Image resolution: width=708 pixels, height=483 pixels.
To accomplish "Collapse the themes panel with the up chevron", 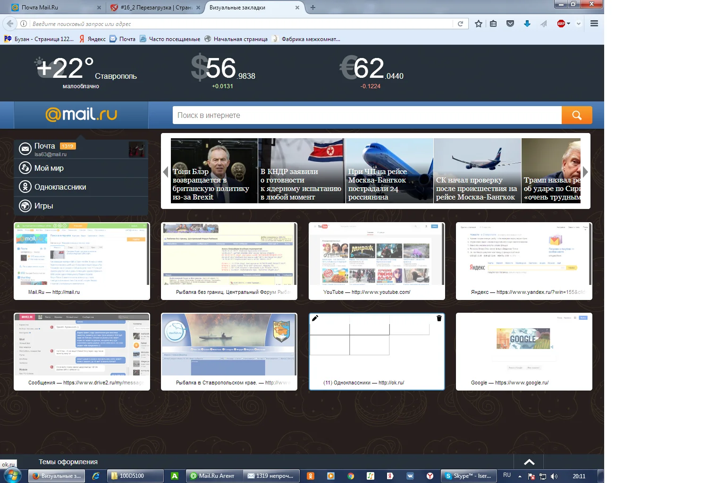I will (529, 462).
